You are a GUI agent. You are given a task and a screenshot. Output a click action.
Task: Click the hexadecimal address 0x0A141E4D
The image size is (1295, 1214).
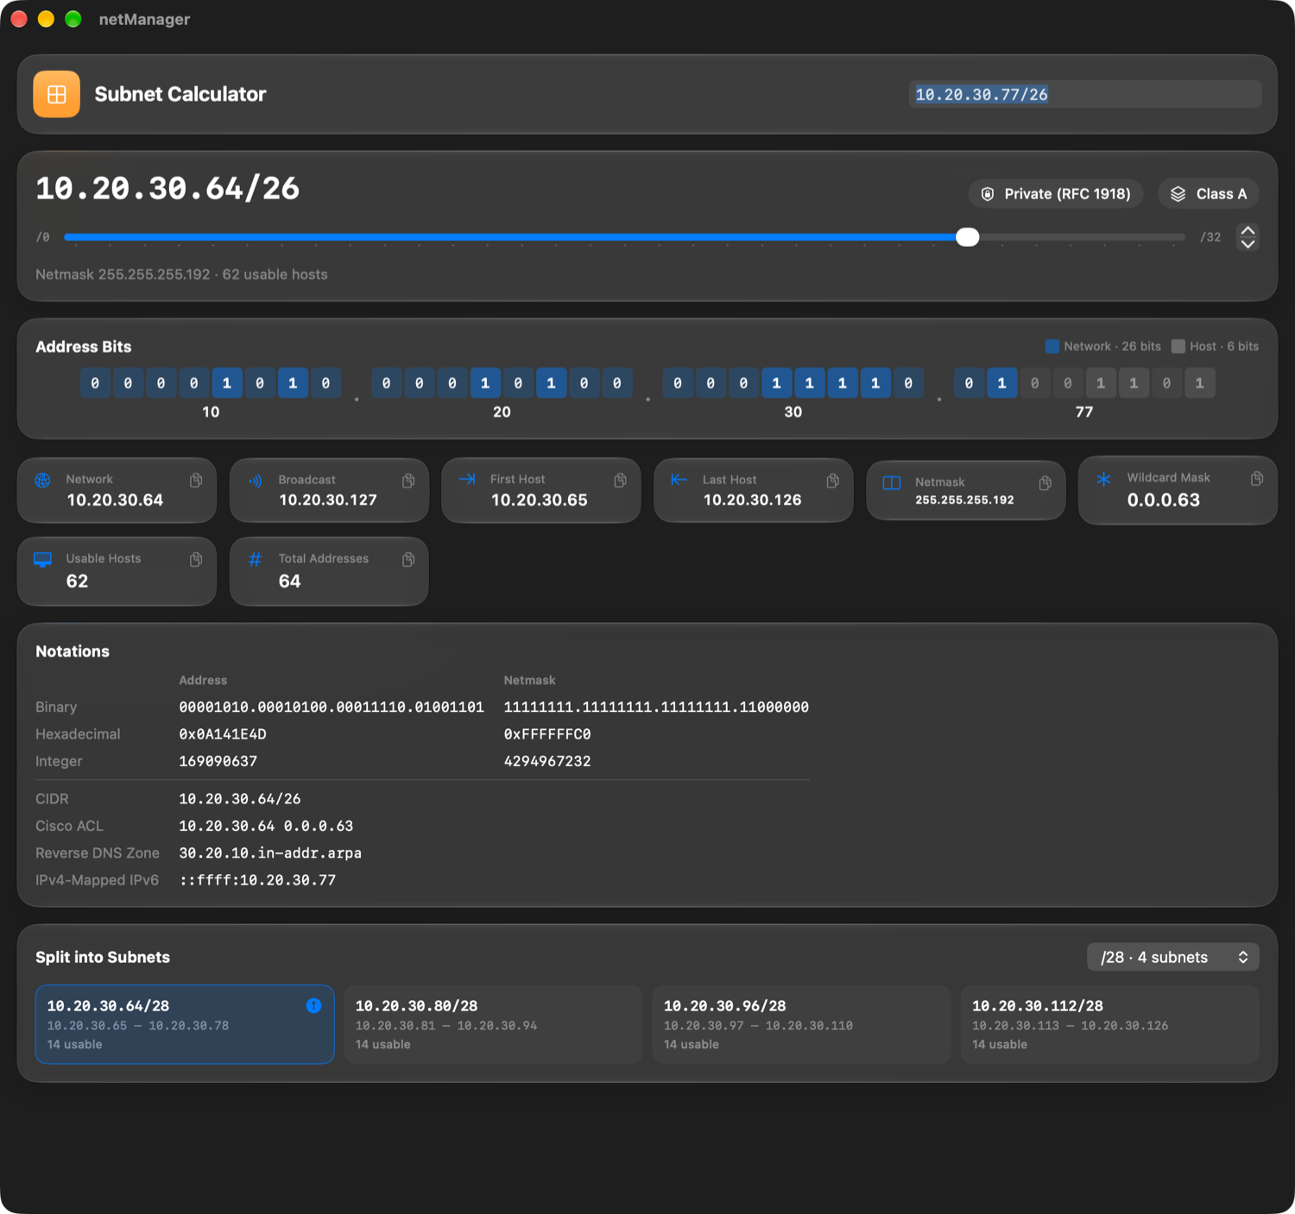(223, 734)
